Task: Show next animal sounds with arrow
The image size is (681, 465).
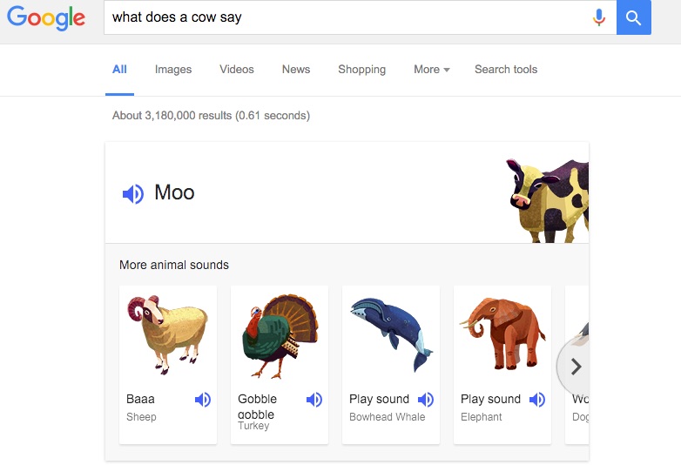Action: coord(575,367)
